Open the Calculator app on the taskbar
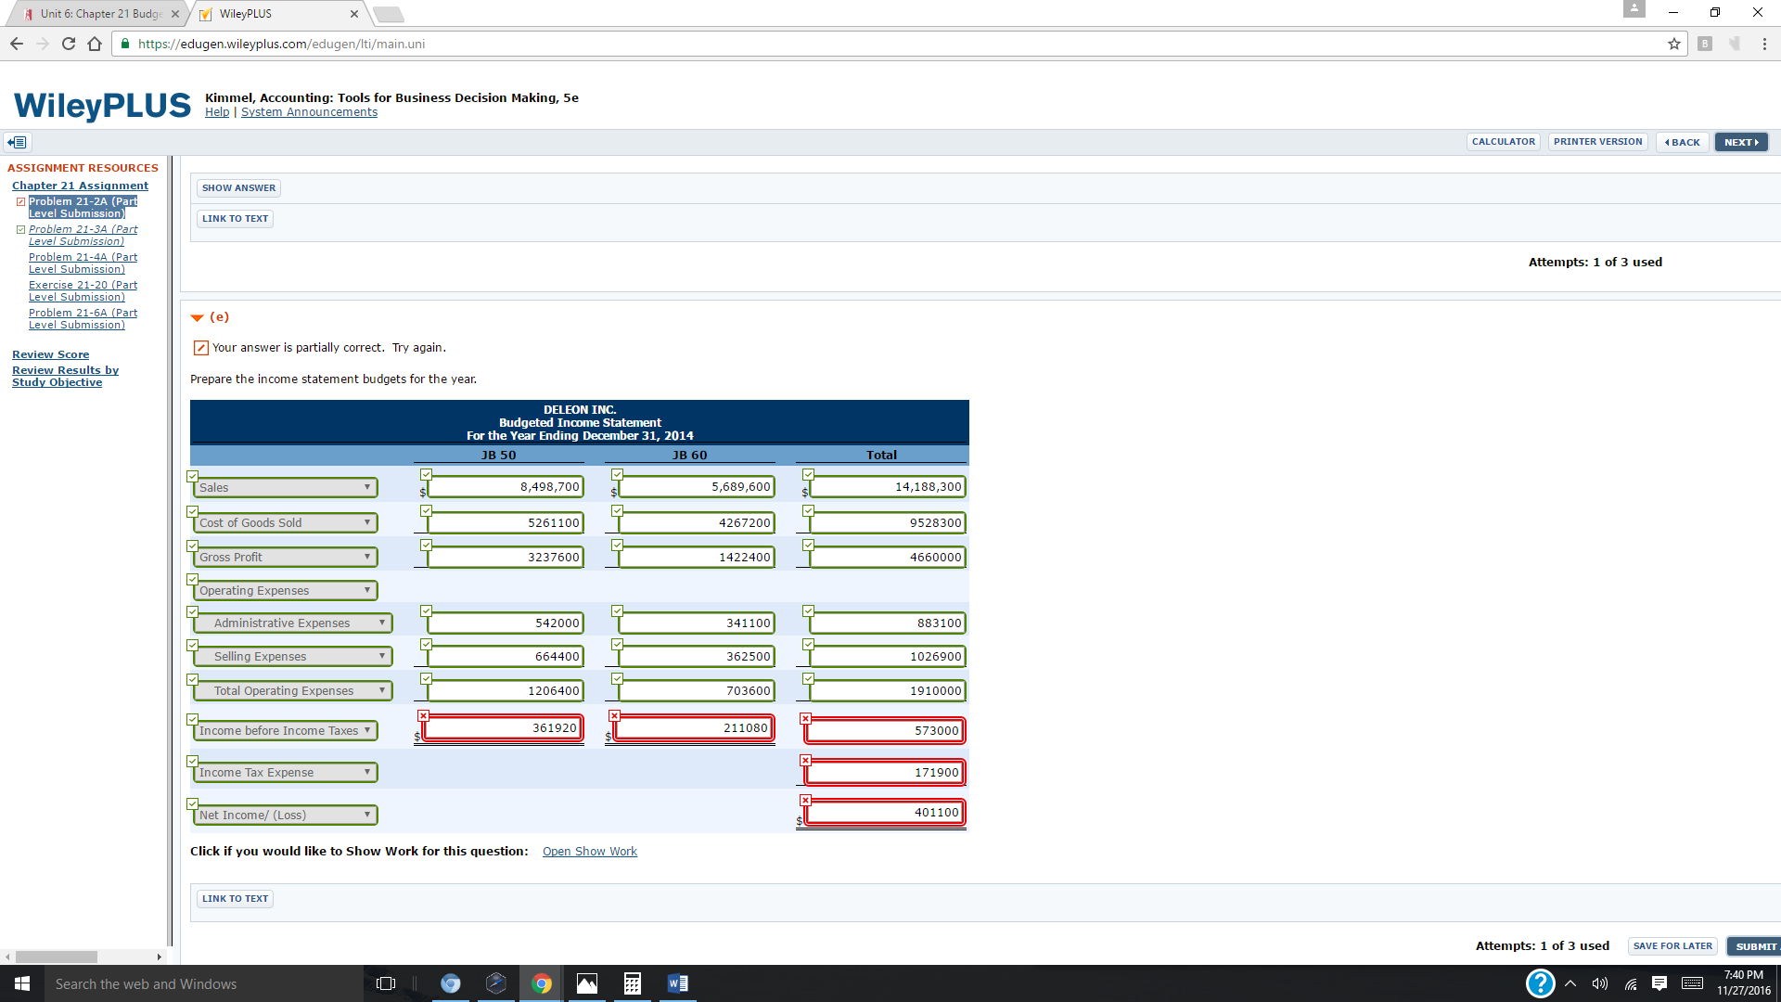The width and height of the screenshot is (1781, 1002). point(633,983)
